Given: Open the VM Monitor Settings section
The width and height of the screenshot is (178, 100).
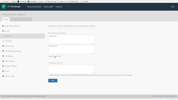Looking at the screenshot, I should [x=11, y=66].
